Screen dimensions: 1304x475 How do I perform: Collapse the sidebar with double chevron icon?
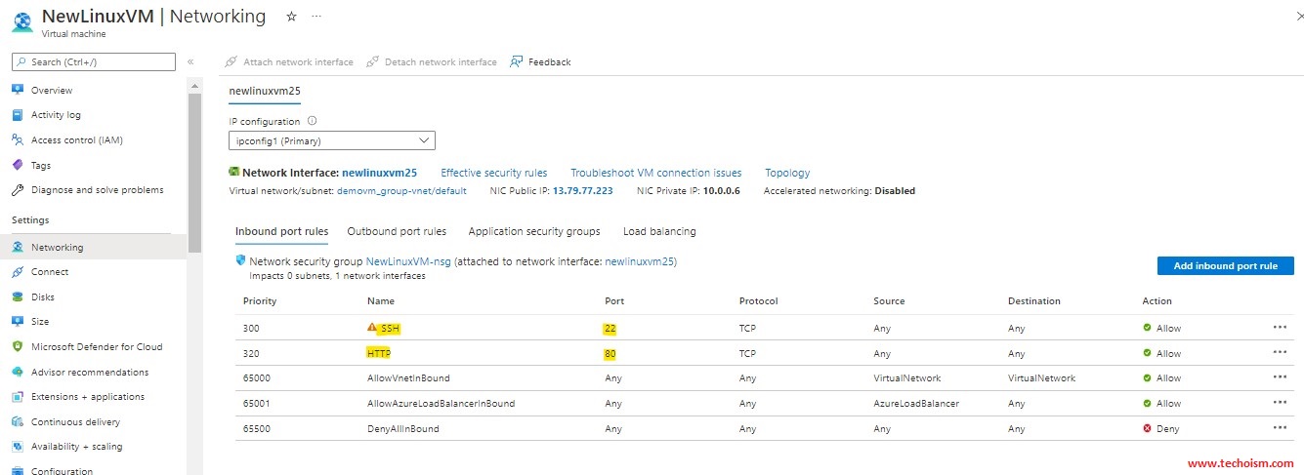190,61
